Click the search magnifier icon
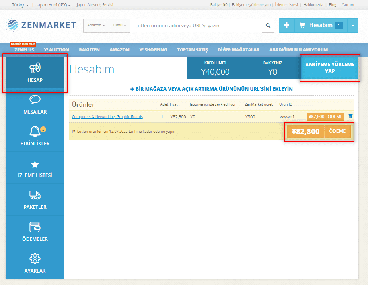 268,26
